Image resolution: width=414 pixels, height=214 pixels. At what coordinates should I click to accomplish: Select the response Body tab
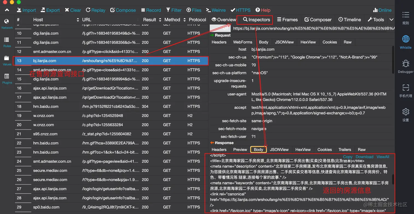click(258, 150)
